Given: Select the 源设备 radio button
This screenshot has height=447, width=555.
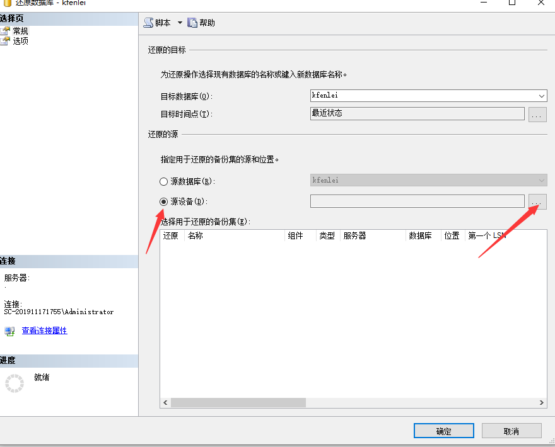Looking at the screenshot, I should pyautogui.click(x=164, y=201).
